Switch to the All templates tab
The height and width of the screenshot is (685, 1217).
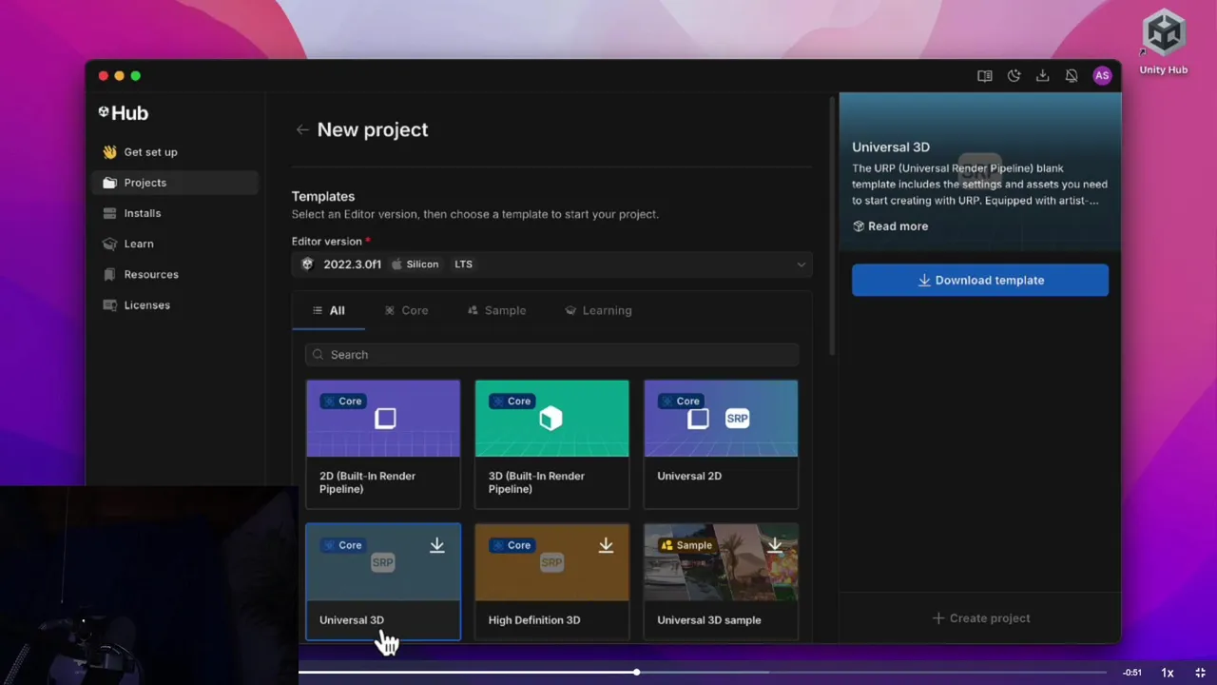pos(328,310)
